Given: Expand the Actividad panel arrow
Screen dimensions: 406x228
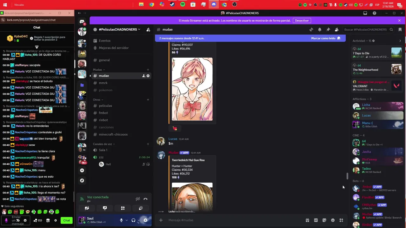Looking at the screenshot, I should point(400,41).
